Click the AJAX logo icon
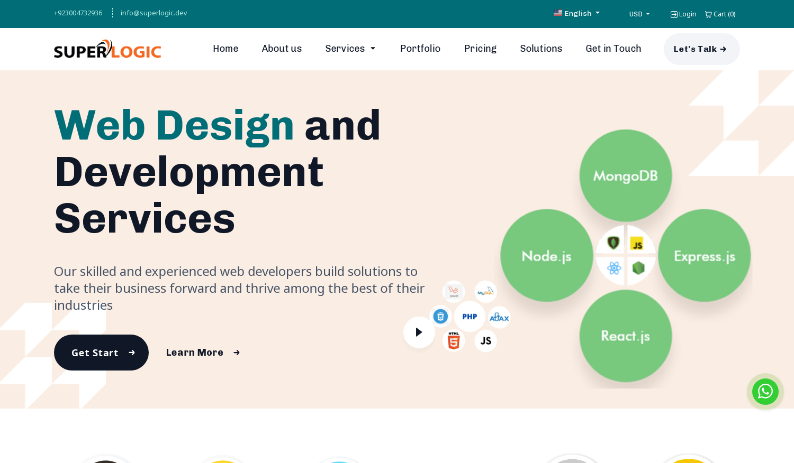This screenshot has width=794, height=463. tap(499, 317)
